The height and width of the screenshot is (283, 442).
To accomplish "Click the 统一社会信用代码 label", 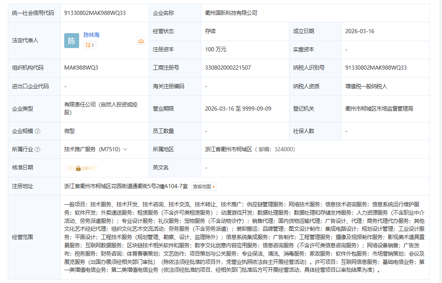I will click(33, 13).
